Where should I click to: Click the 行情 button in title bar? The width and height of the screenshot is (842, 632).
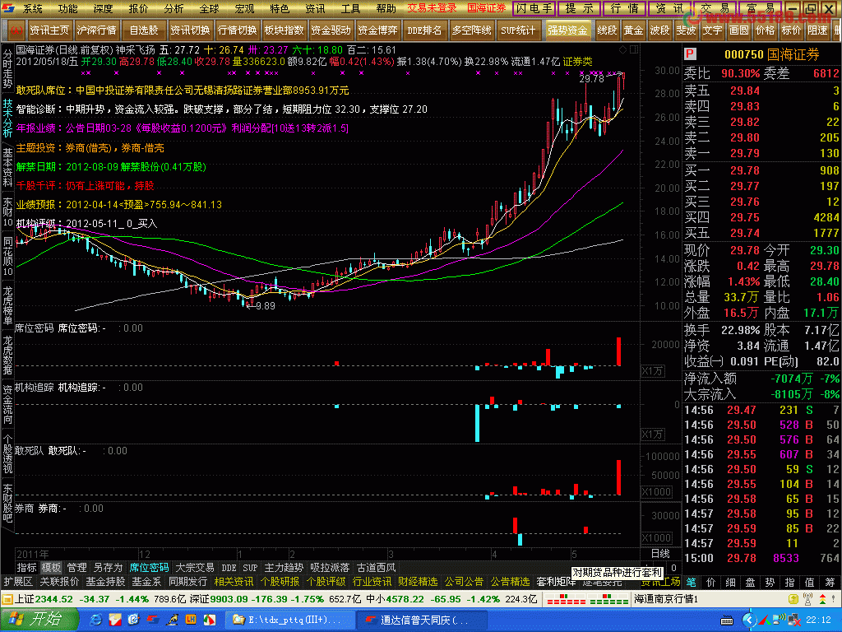(x=624, y=8)
